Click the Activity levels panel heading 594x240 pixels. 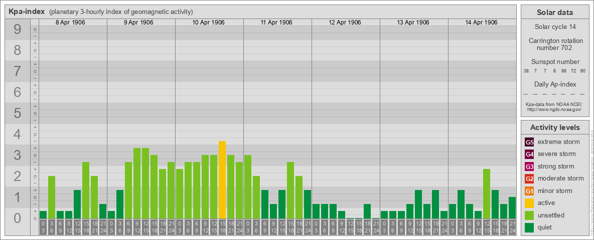pos(555,127)
